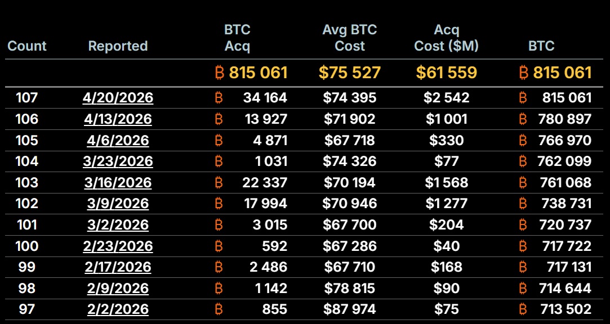Click the $61 559 total acquisition cost

pos(446,73)
